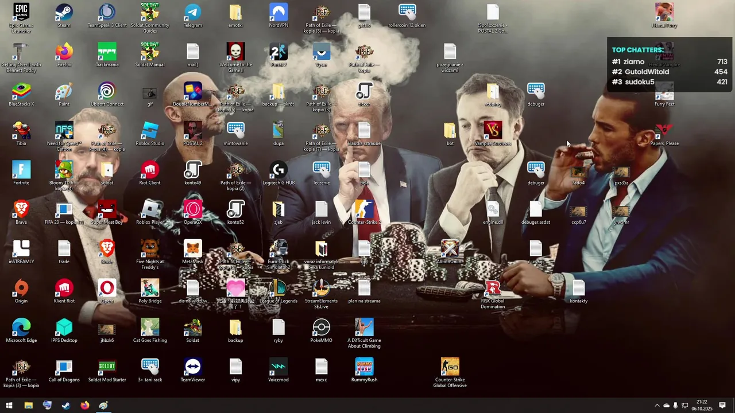Open the Origin launcher icon
This screenshot has height=413, width=735.
coord(21,291)
